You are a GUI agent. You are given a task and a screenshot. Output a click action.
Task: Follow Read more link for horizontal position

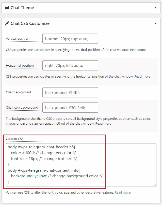point(142,77)
